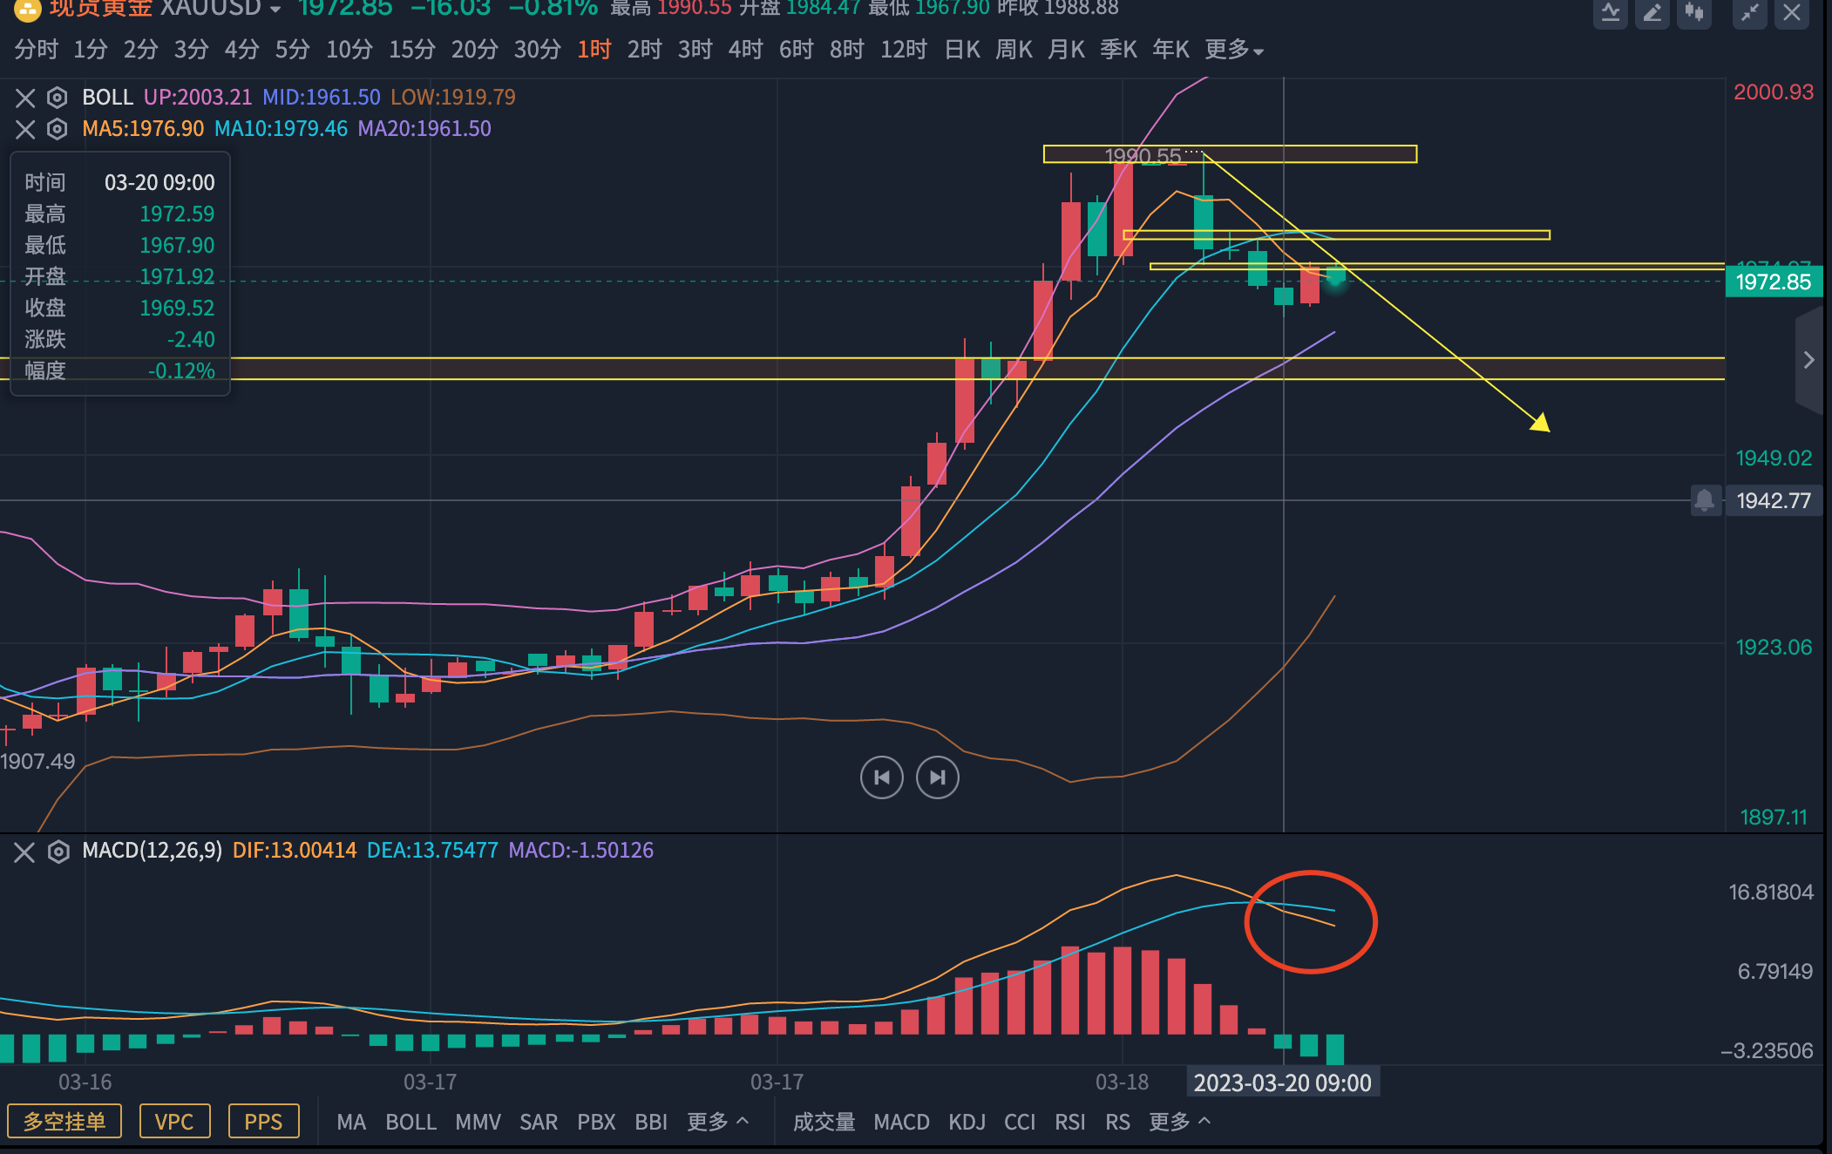Open the XAUUSD symbol dropdown arrow
Screen dimensions: 1832x1154
275,10
